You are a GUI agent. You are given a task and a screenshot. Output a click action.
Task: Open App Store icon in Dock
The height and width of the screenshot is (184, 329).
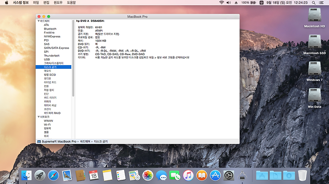click(x=215, y=175)
